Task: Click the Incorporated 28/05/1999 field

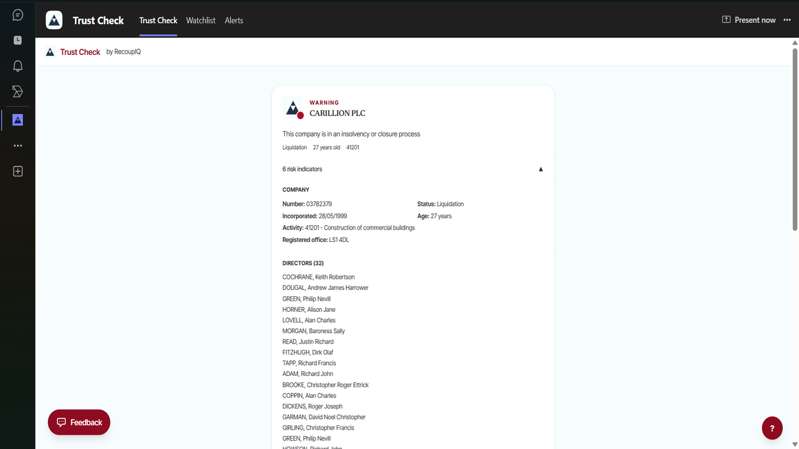Action: pos(315,216)
